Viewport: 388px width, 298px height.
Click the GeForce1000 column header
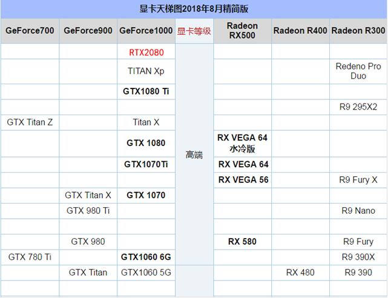(146, 30)
